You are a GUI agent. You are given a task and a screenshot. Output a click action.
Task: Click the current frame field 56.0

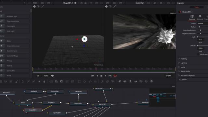168,76
